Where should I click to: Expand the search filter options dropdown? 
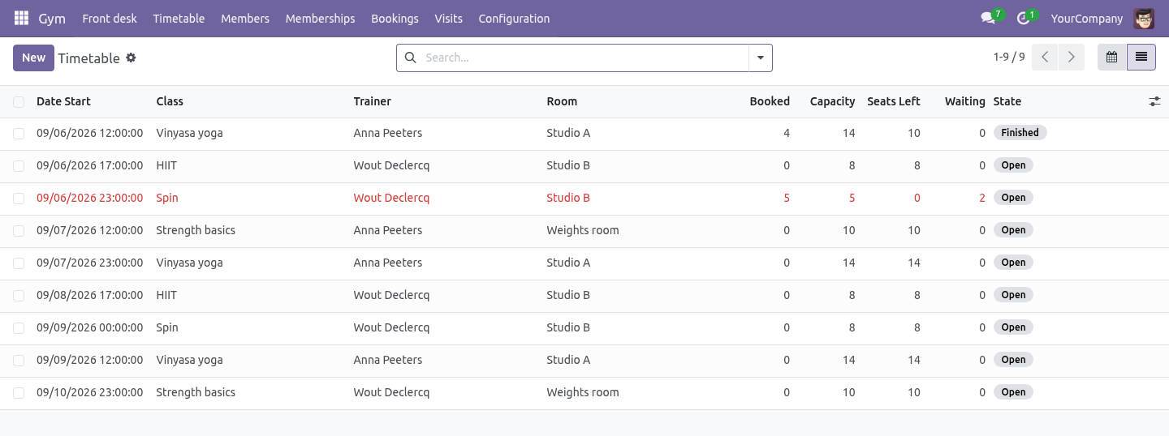pyautogui.click(x=761, y=58)
